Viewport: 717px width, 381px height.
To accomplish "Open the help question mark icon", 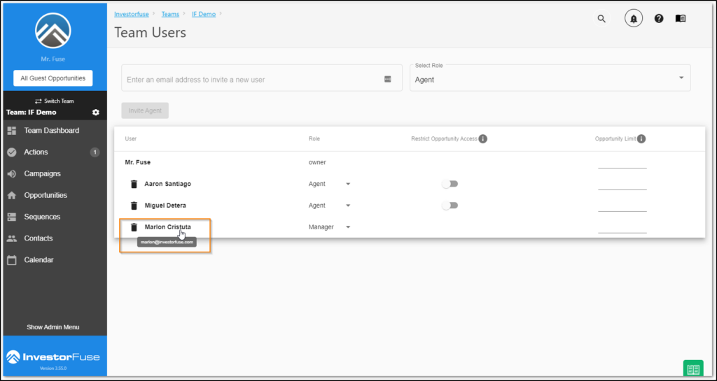I will 658,19.
